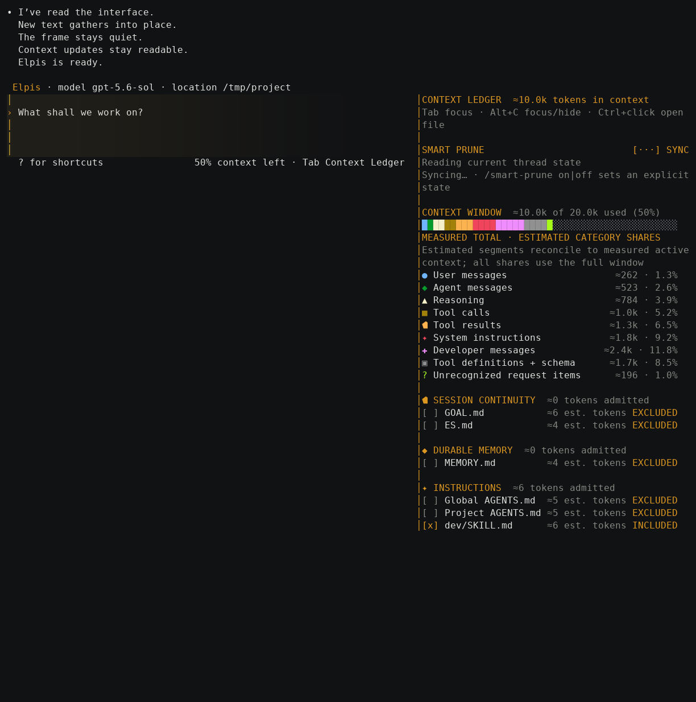The height and width of the screenshot is (702, 696).
Task: Click the 'Elpis' app name in the header
Action: [27, 88]
